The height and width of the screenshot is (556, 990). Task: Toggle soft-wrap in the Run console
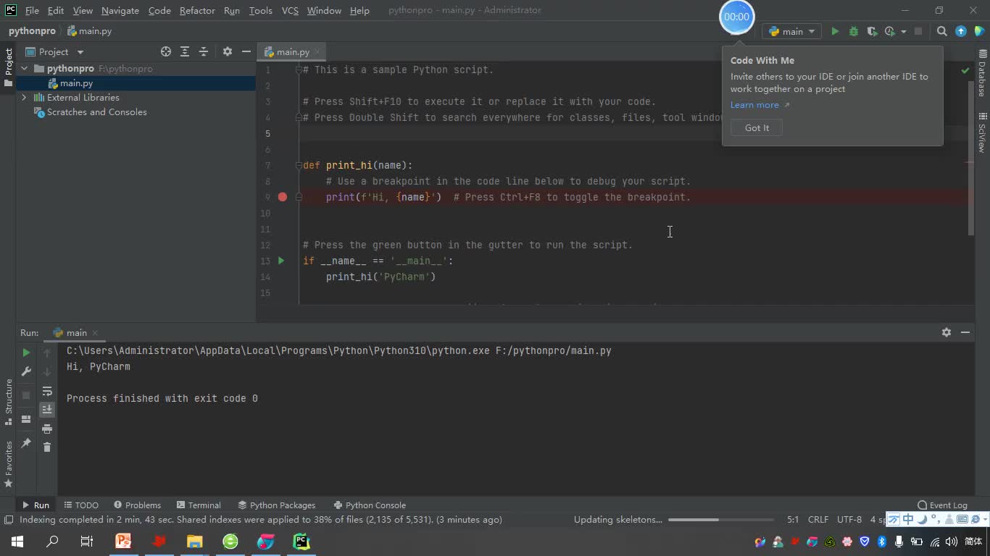point(47,391)
